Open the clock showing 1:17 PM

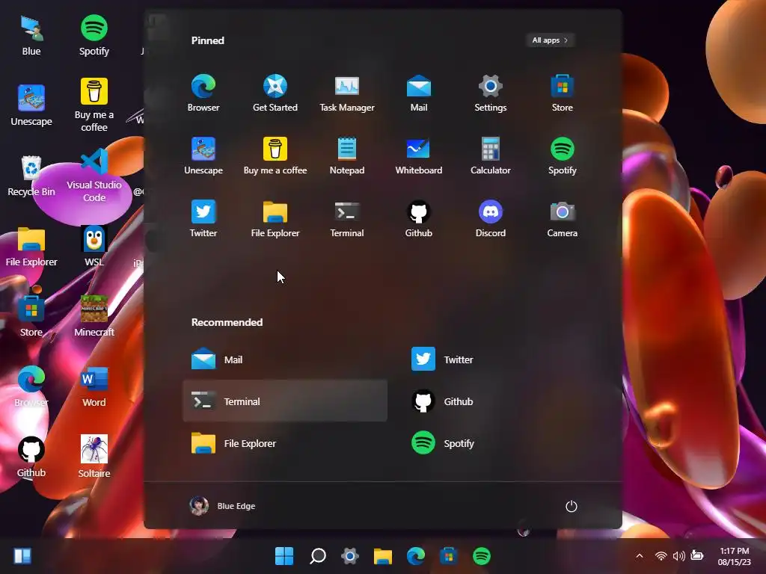point(734,556)
